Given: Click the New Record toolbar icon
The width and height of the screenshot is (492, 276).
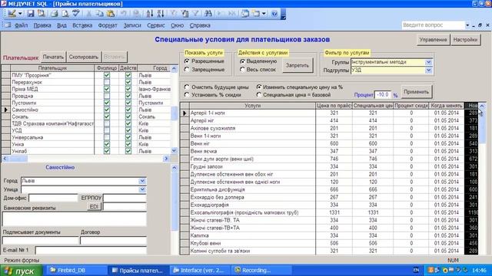Looking at the screenshot, I should pos(221,14).
